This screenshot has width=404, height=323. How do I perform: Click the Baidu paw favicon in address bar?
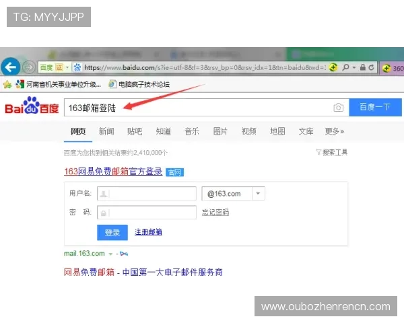pyautogui.click(x=77, y=68)
